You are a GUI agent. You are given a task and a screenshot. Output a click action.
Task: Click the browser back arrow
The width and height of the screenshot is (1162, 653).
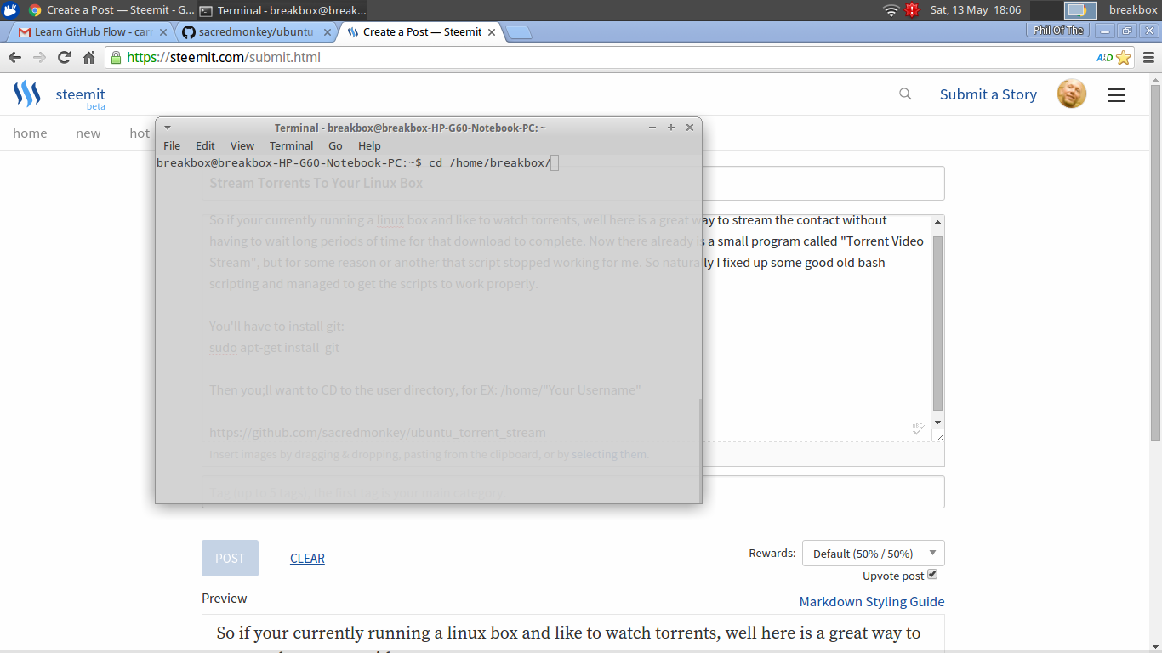(14, 58)
